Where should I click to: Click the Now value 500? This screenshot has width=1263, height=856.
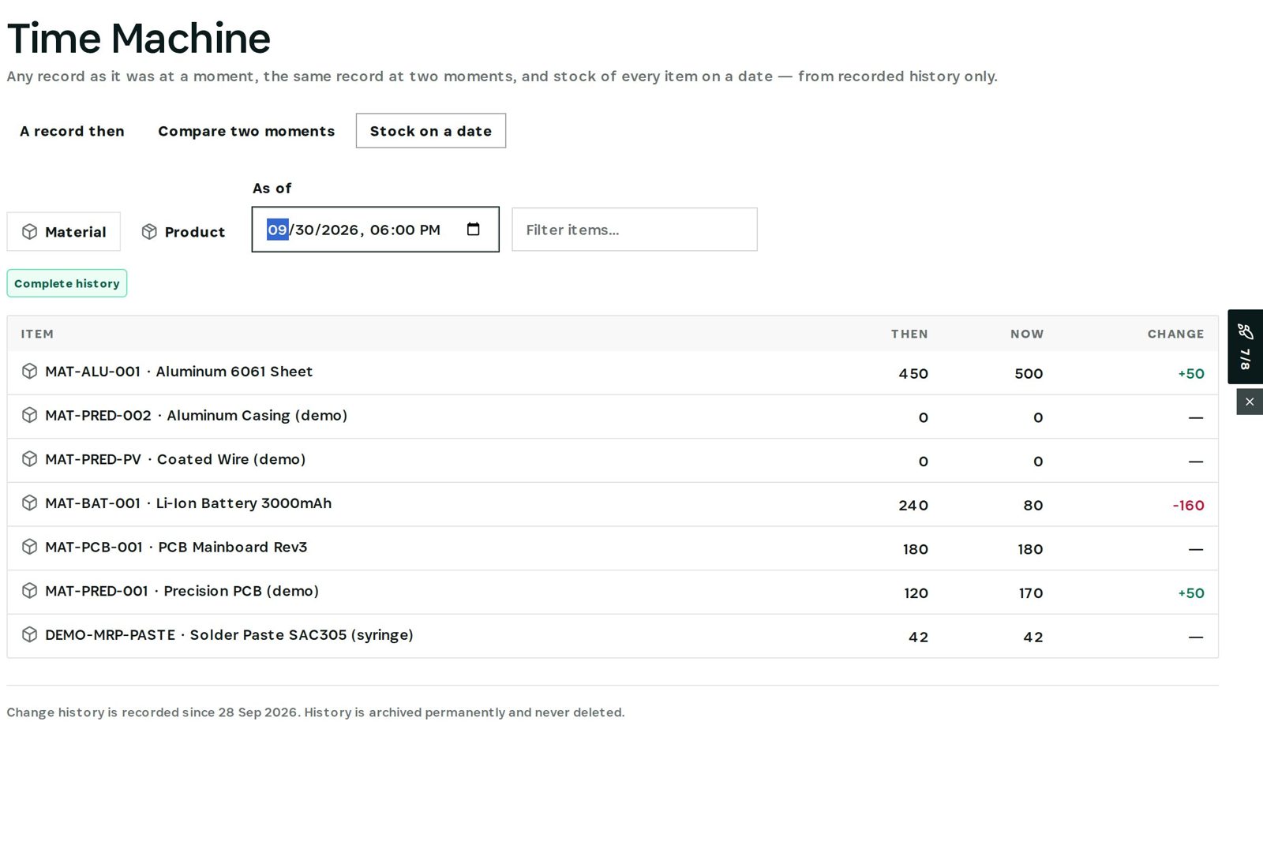pos(1029,374)
